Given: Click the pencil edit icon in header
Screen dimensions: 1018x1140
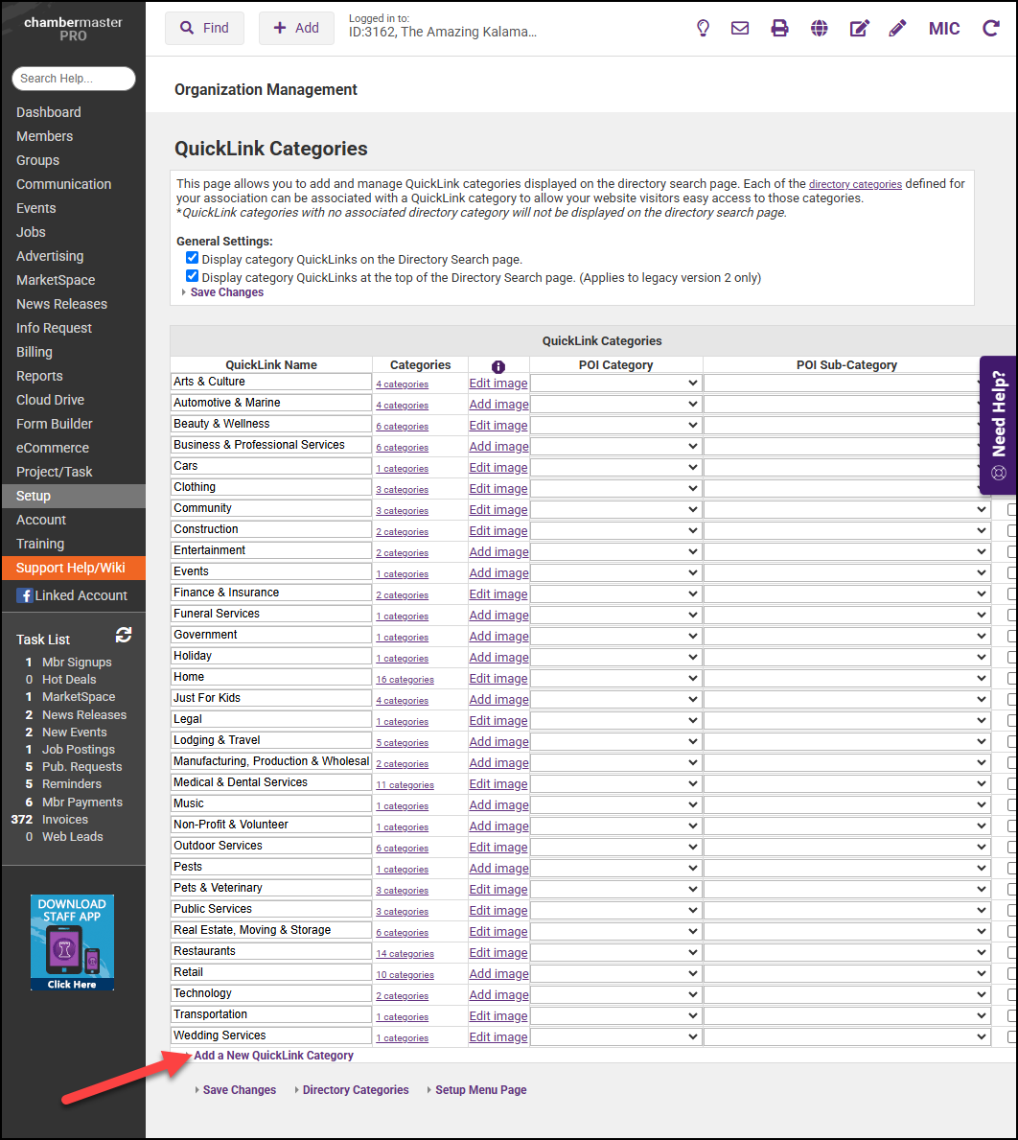Looking at the screenshot, I should pos(897,29).
